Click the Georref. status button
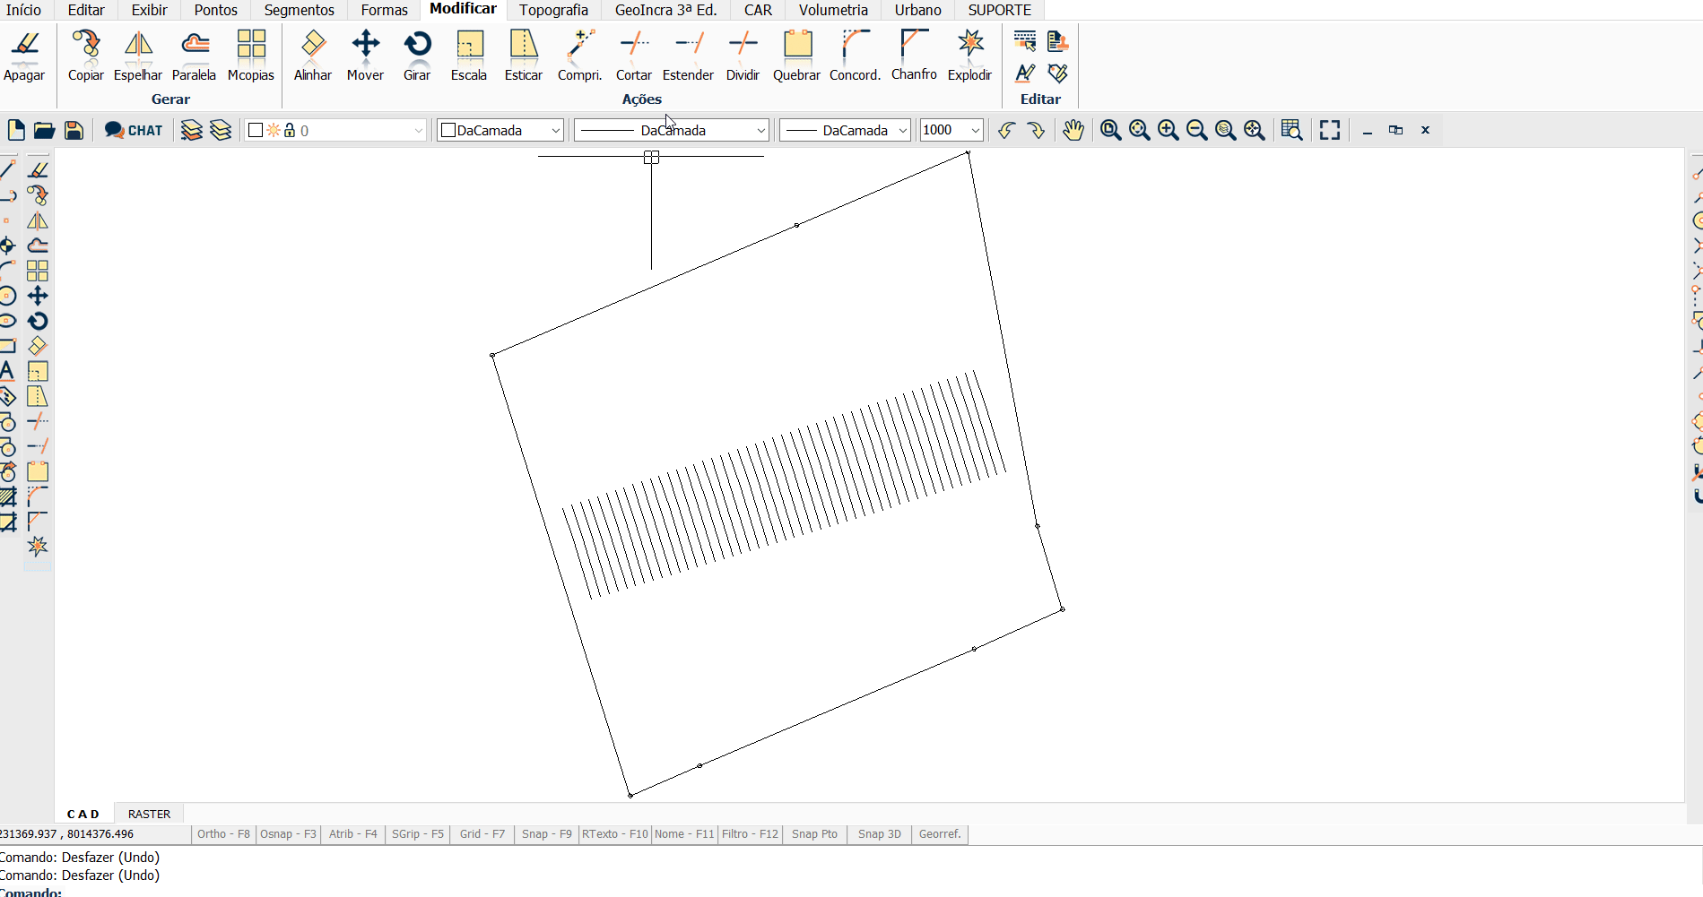The image size is (1703, 897). (x=939, y=834)
